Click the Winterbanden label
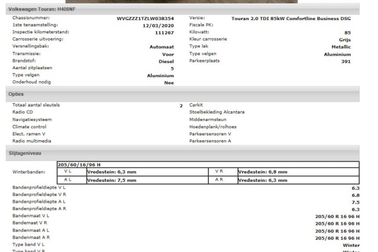The width and height of the screenshot is (378, 252). (x=29, y=172)
